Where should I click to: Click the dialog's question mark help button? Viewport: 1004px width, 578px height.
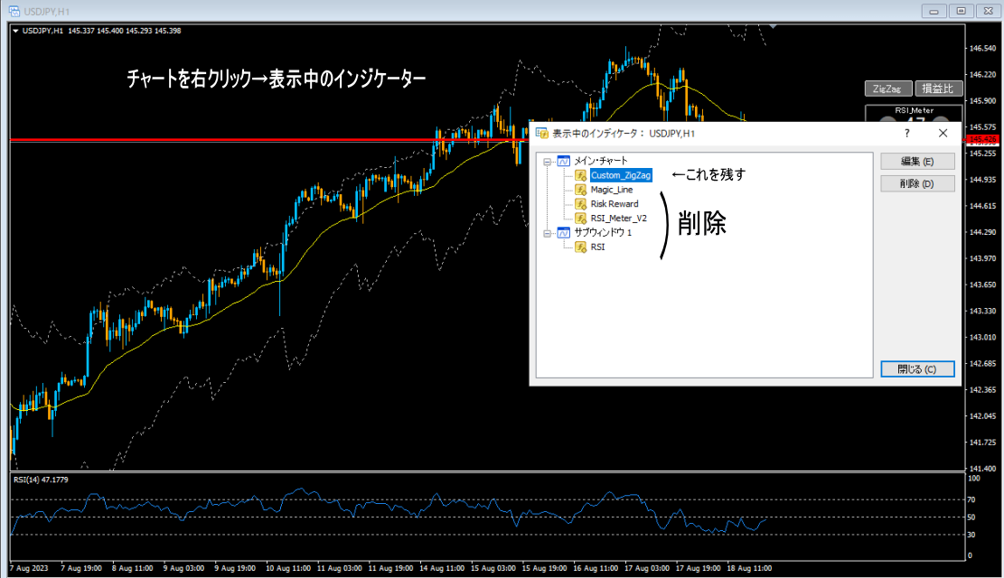pyautogui.click(x=906, y=133)
